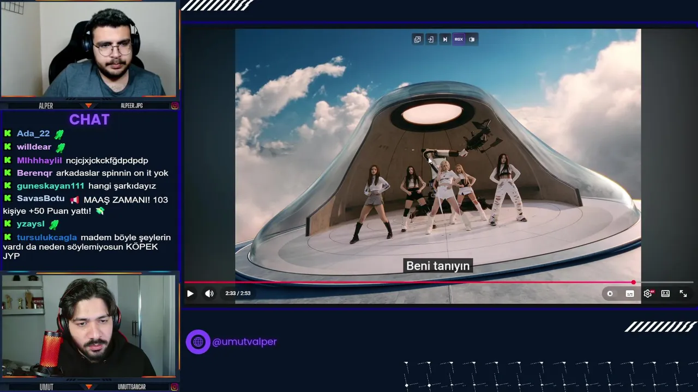Switch to theater mode in the player
This screenshot has width=698, height=392.
click(x=665, y=293)
